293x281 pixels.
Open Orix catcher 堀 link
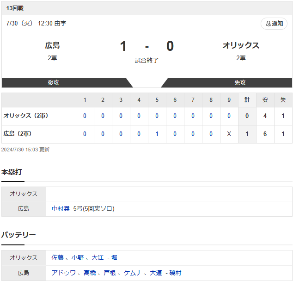(x=114, y=257)
